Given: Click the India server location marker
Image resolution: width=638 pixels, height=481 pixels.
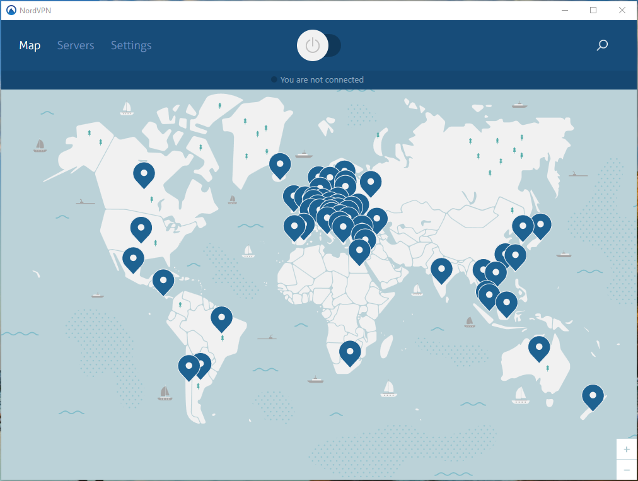Looking at the screenshot, I should (x=441, y=270).
